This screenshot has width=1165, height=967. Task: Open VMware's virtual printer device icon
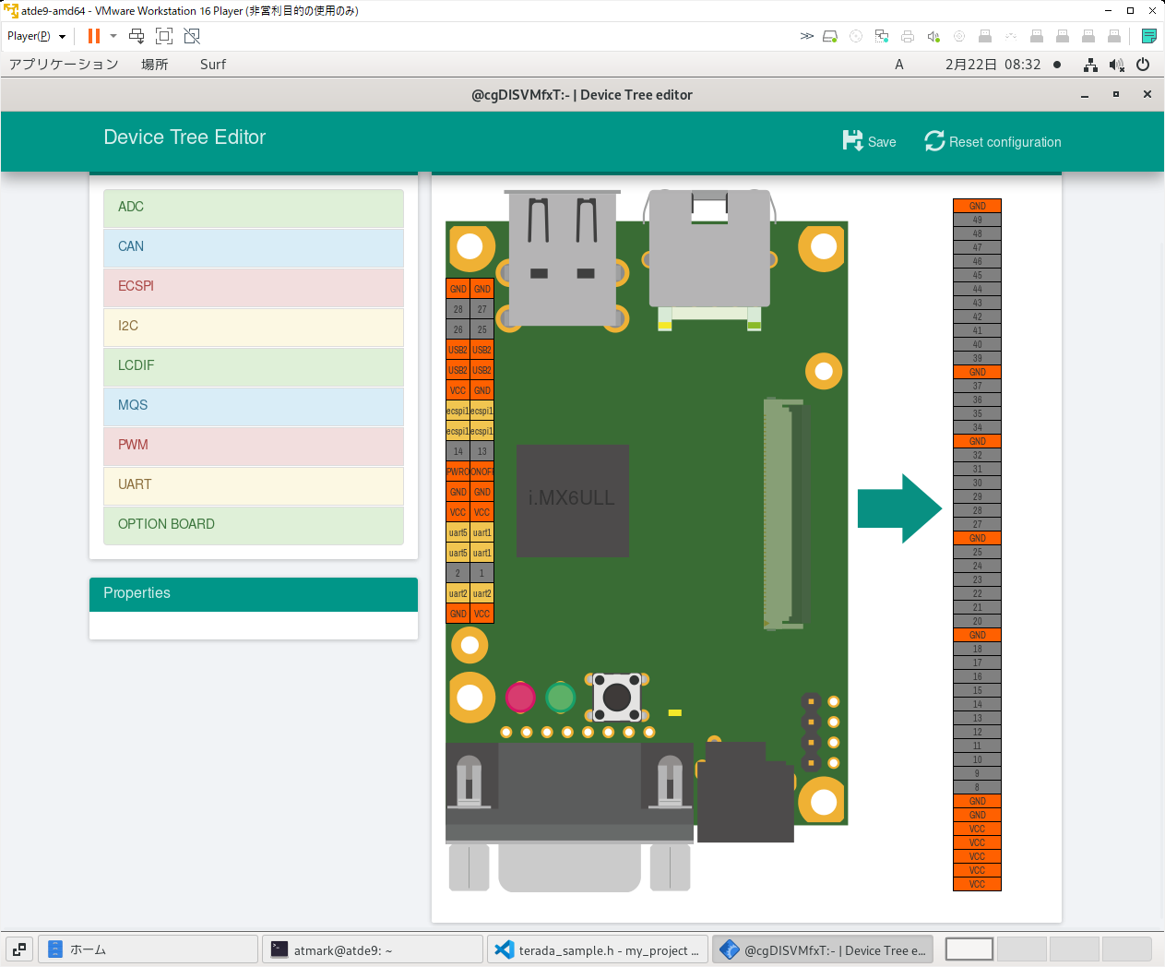coord(908,36)
